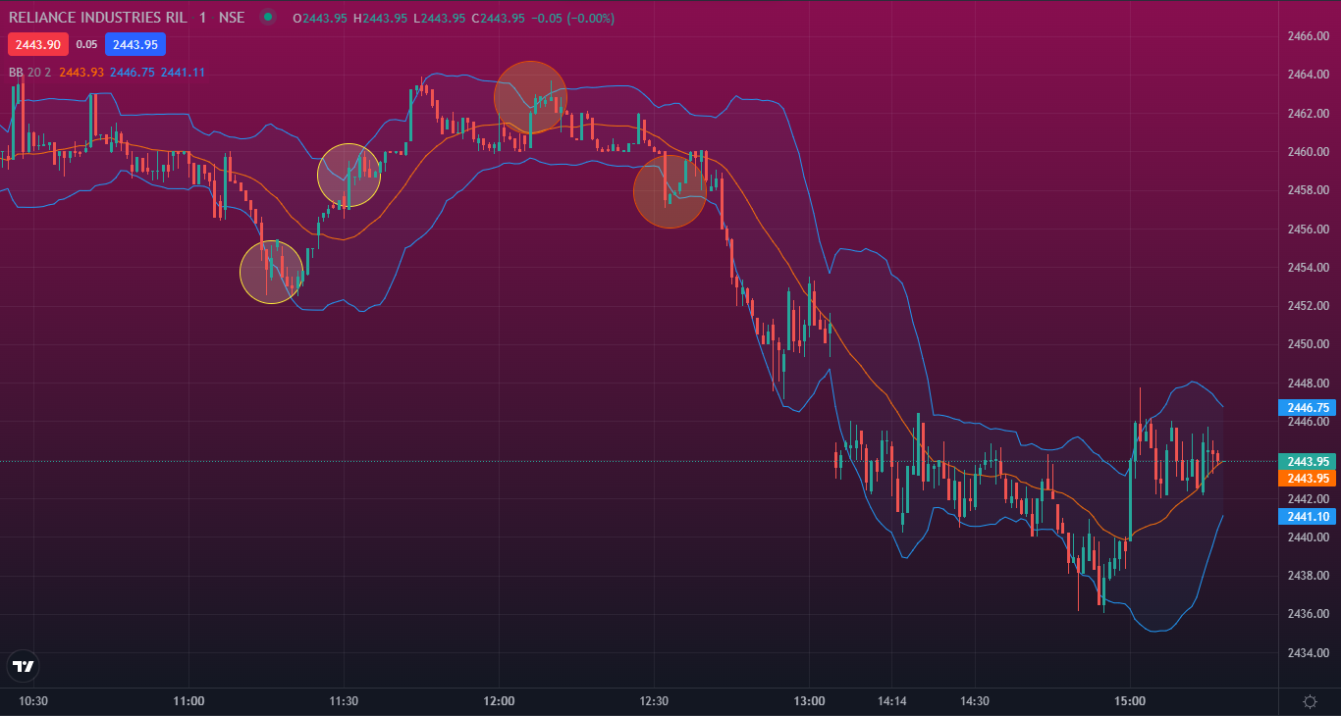Click the orange 2443.95 tag on price axis

[x=1308, y=479]
